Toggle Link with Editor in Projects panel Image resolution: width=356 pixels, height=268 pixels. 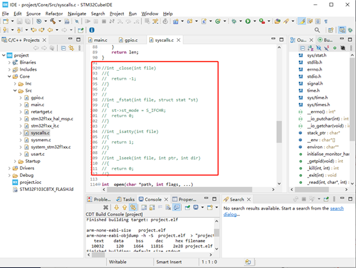[71, 48]
